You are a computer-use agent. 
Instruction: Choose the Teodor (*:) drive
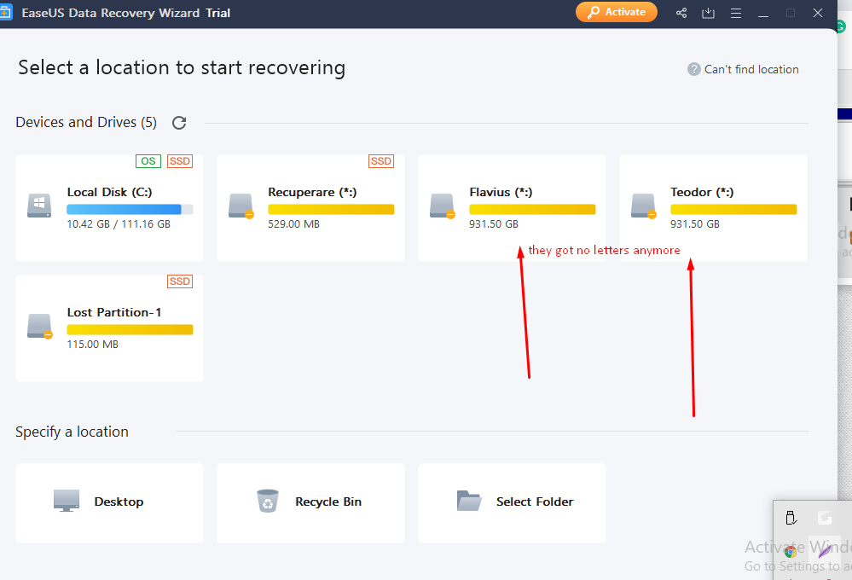(x=714, y=208)
